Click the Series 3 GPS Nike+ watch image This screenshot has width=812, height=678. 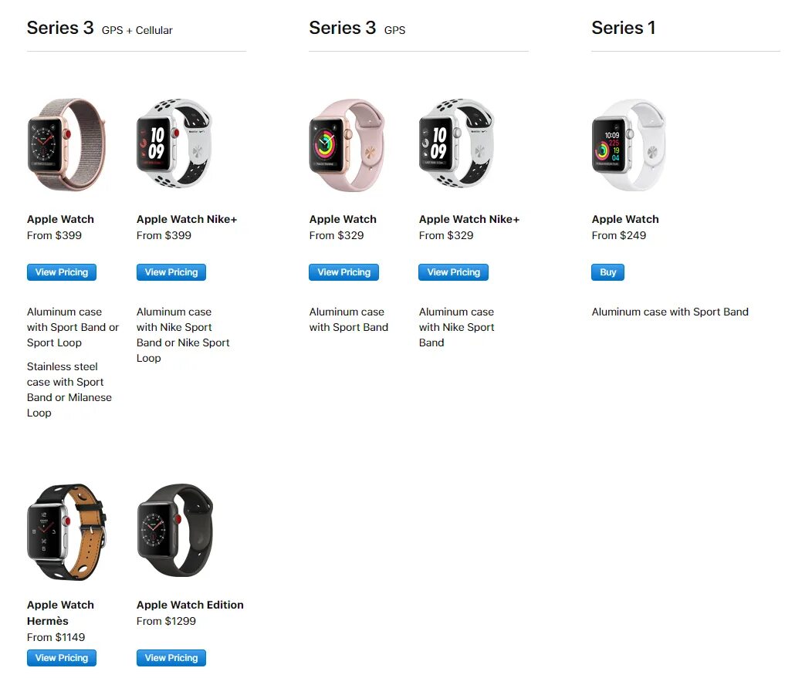tap(457, 143)
